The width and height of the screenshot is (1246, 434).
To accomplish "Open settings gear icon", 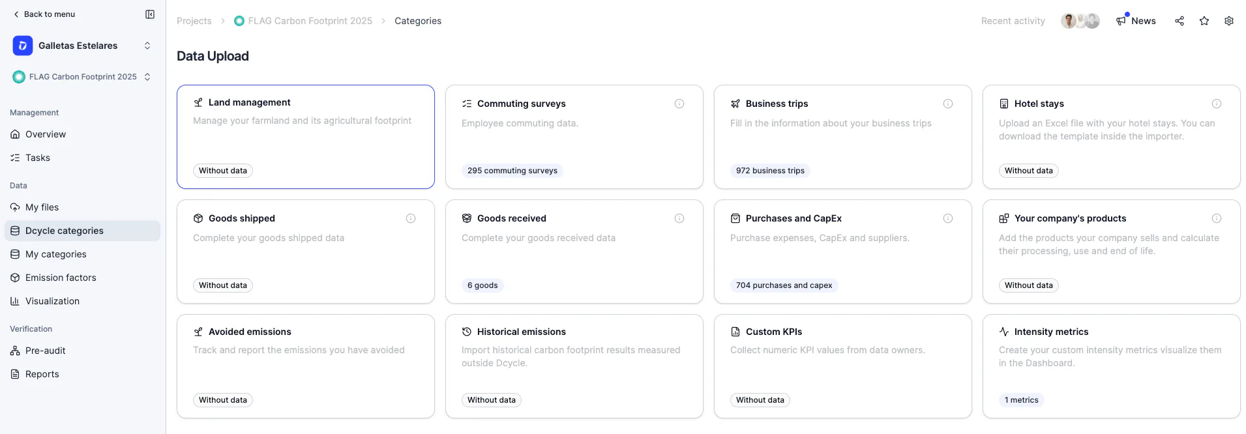I will [1229, 21].
